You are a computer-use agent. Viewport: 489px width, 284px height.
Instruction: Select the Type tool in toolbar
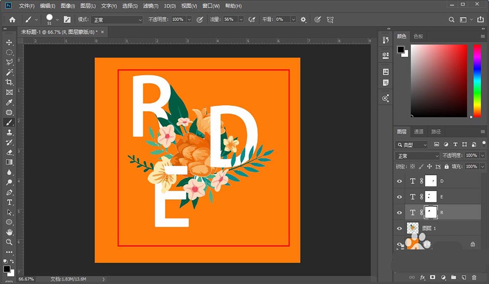tap(9, 202)
